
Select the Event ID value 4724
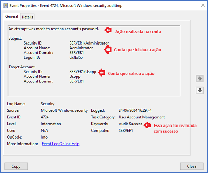coord(45,117)
